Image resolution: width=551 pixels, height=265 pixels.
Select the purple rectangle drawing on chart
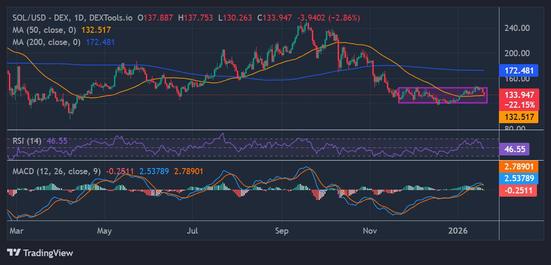(442, 88)
